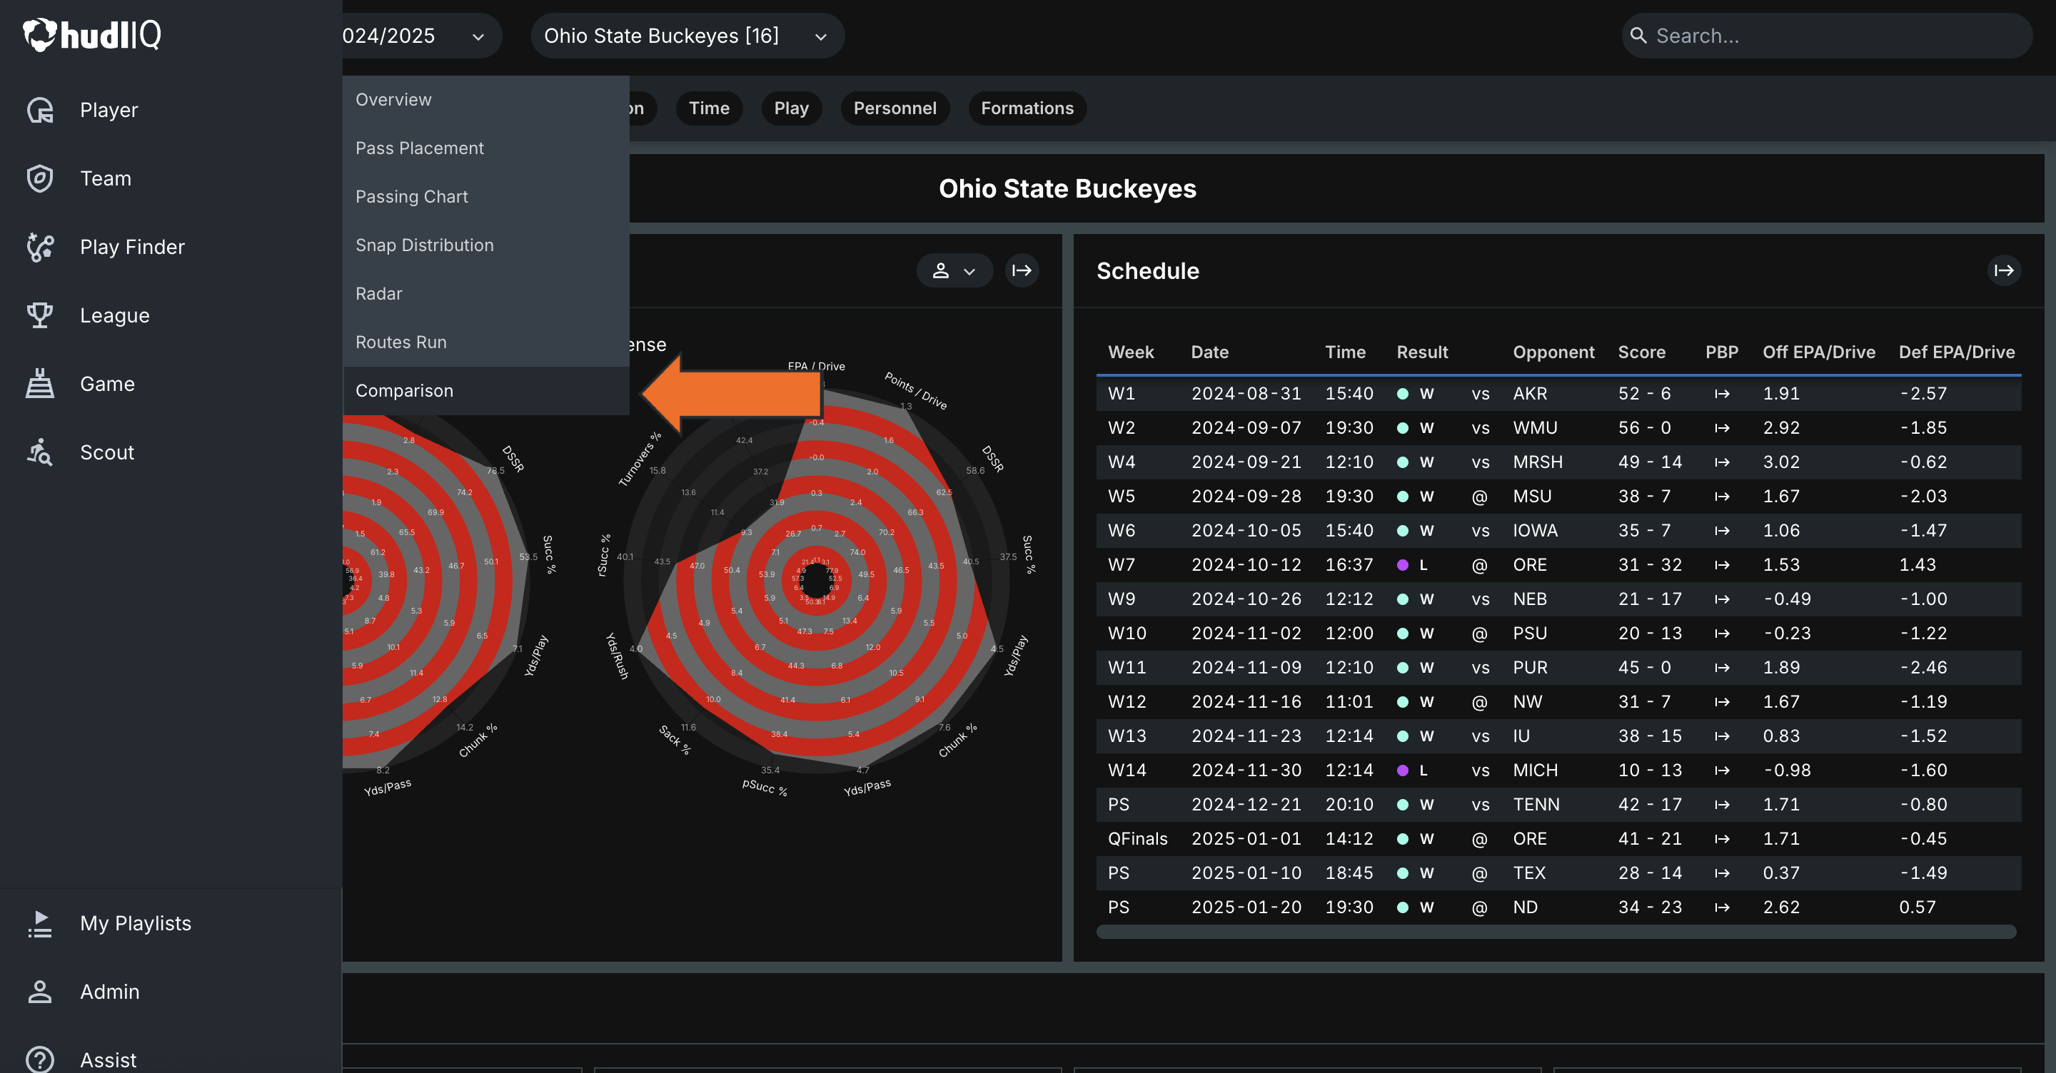This screenshot has height=1073, width=2056.
Task: Click the Play Finder route icon
Action: click(40, 248)
